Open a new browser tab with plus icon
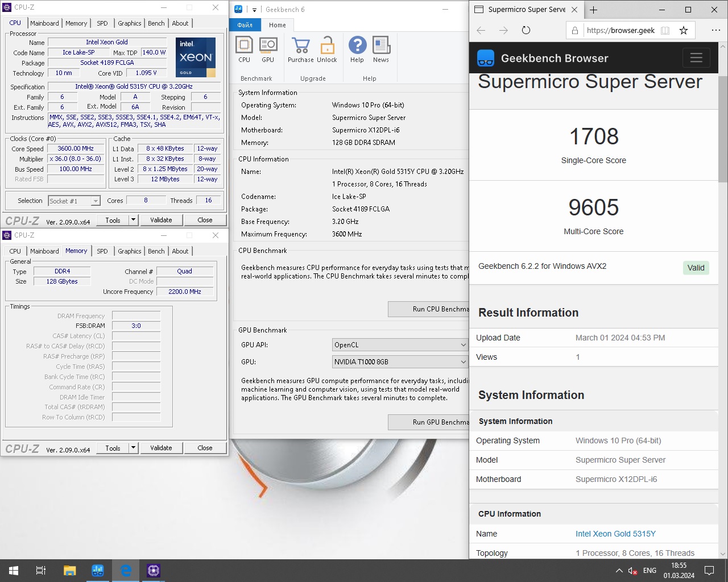Viewport: 728px width, 582px height. click(594, 10)
